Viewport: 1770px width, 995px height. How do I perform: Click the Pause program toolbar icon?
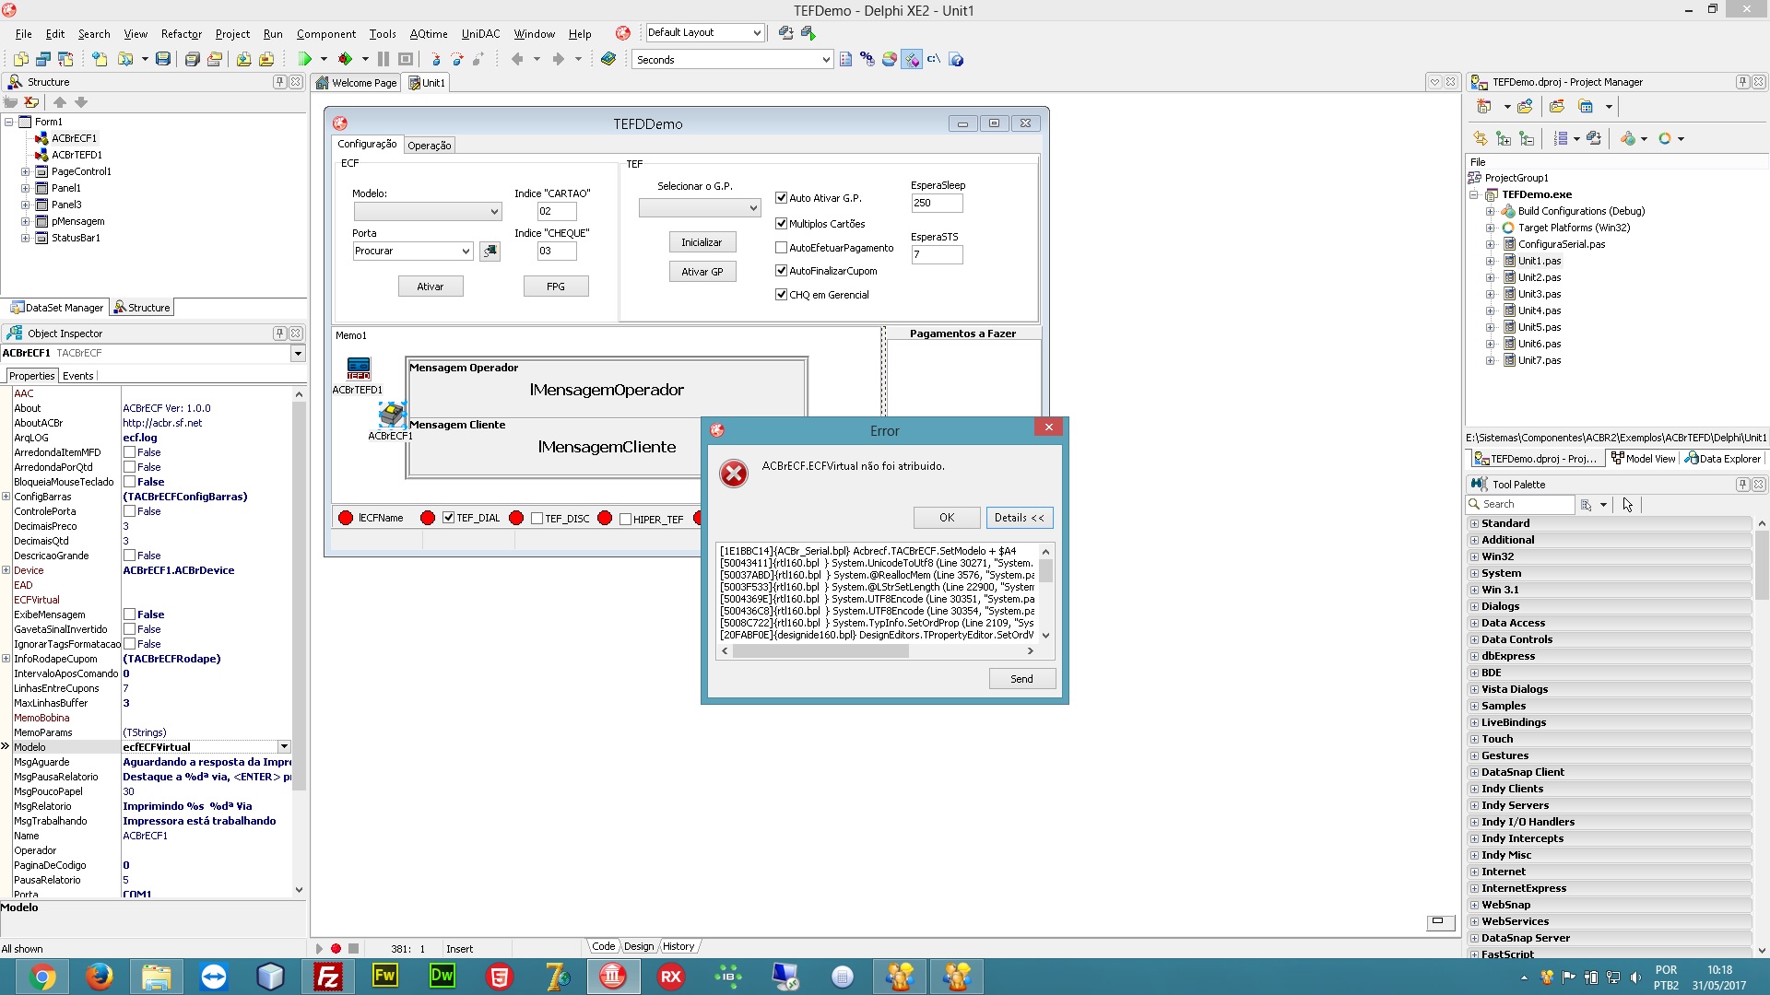click(383, 59)
